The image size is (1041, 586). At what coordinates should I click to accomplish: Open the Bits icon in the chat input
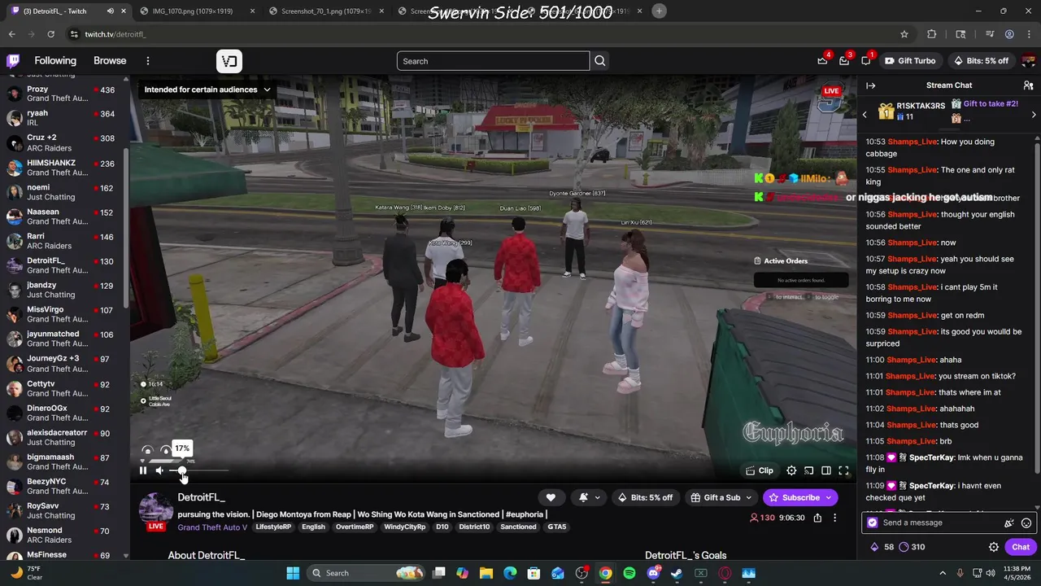click(1009, 523)
